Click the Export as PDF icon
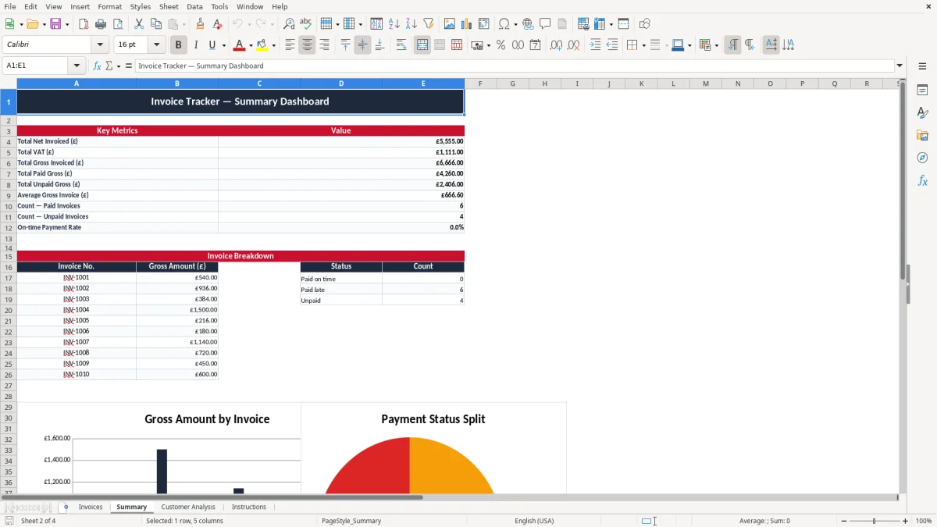This screenshot has width=937, height=527. [x=84, y=24]
